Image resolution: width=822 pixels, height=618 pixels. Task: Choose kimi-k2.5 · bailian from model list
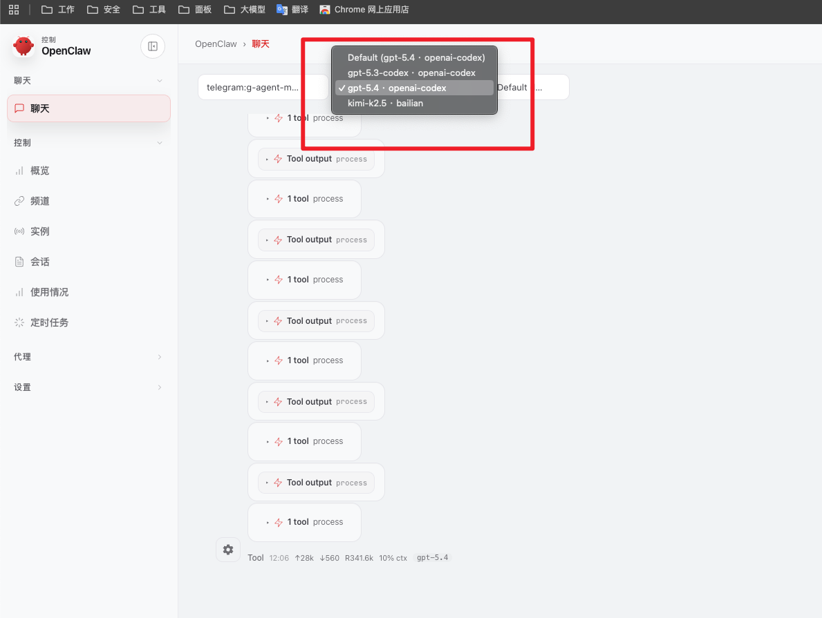tap(385, 103)
